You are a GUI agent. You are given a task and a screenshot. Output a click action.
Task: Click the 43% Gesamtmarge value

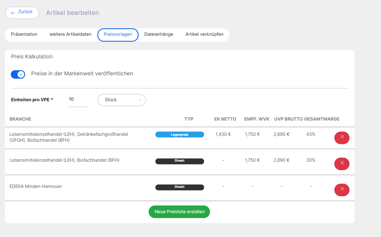311,134
